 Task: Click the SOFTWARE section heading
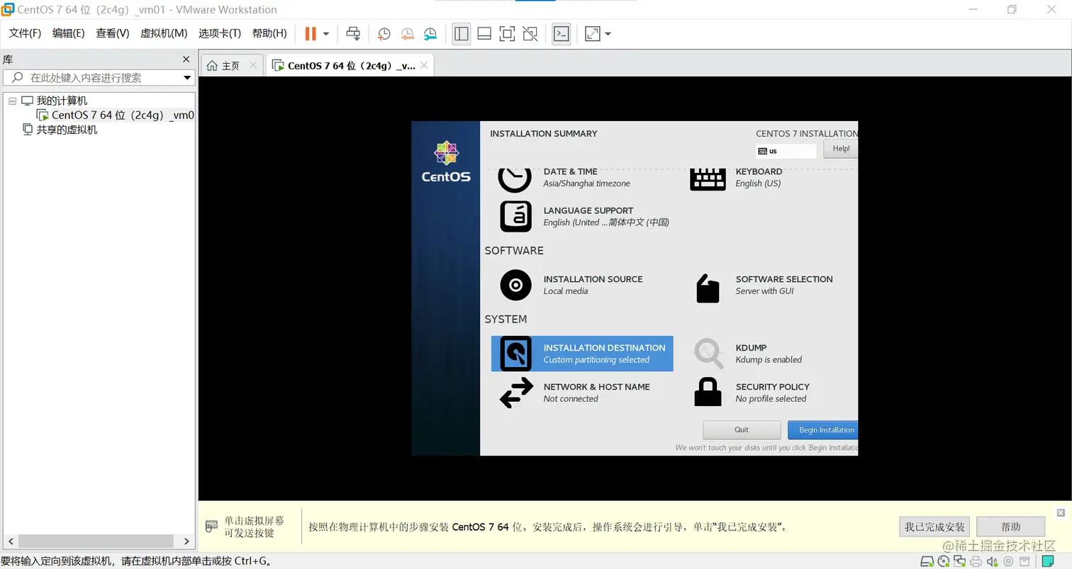coord(514,251)
